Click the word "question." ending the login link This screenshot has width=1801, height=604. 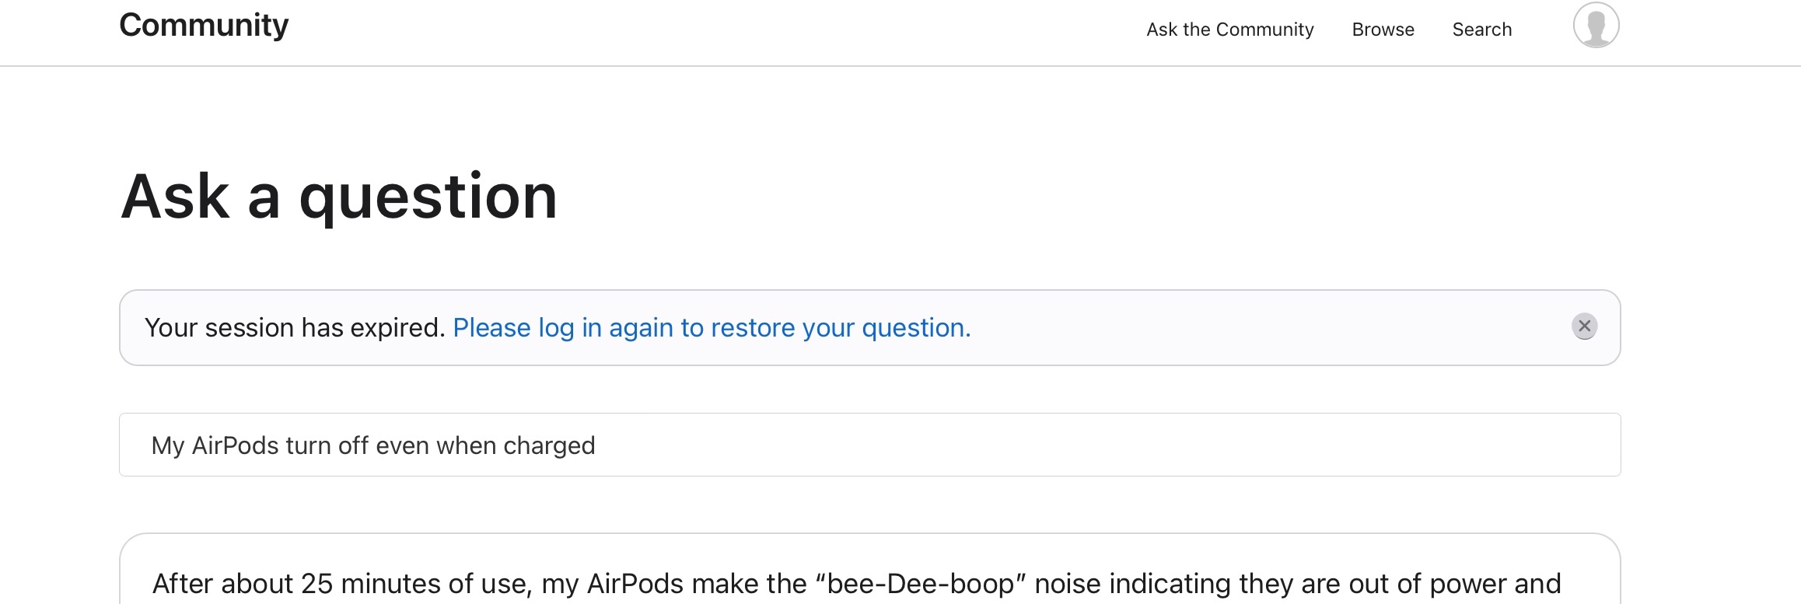coord(916,328)
